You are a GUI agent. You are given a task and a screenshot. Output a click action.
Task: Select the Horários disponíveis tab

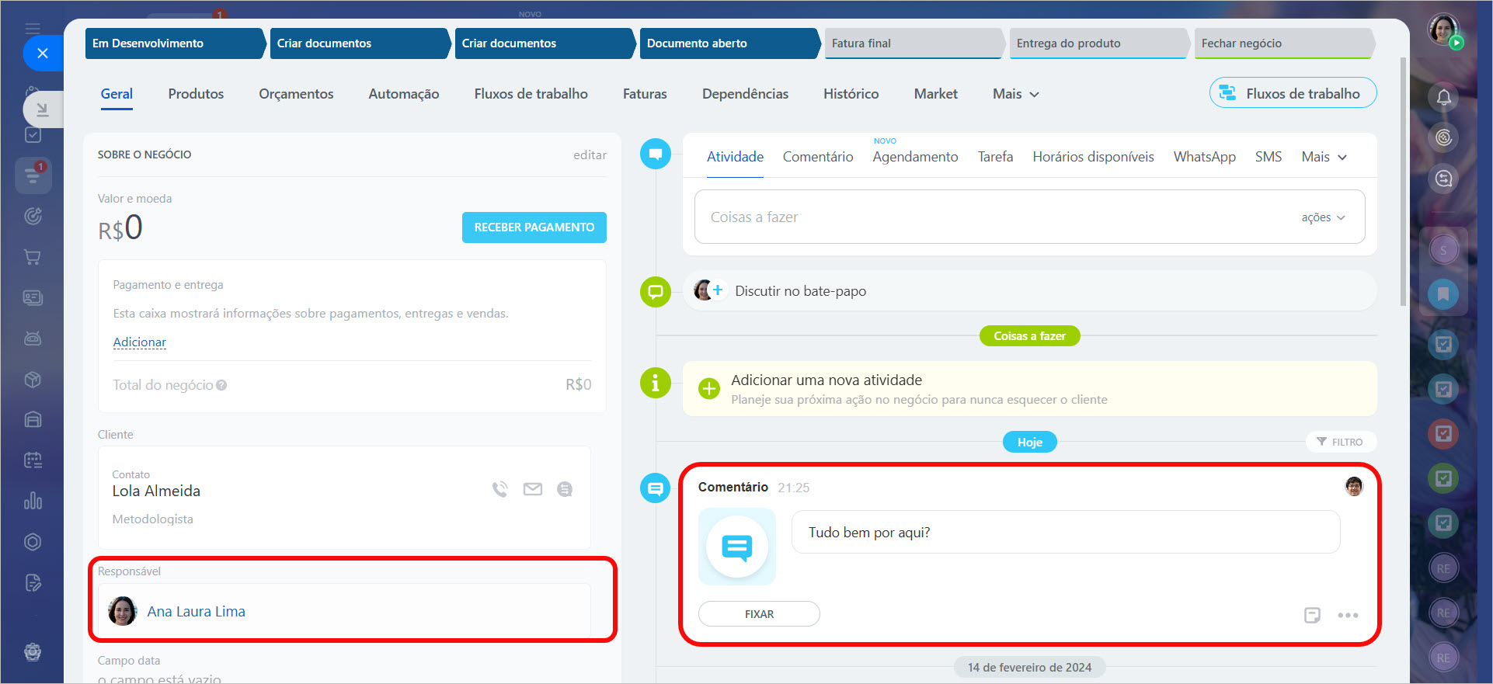1093,157
